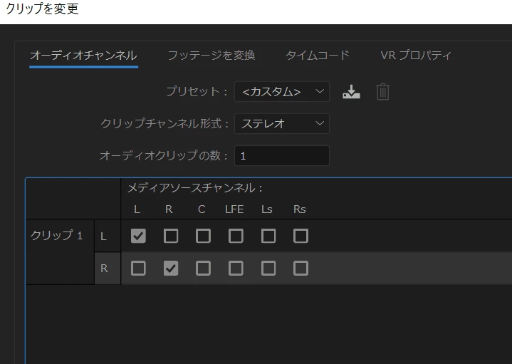This screenshot has height=364, width=512.
Task: Click the クリップを変更 dialog title
Action: [x=43, y=9]
